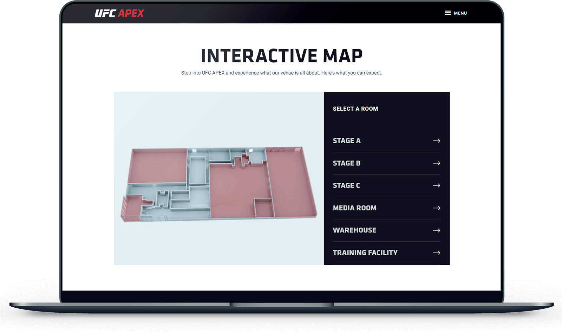Select the Stage C room
The image size is (562, 333).
click(386, 185)
